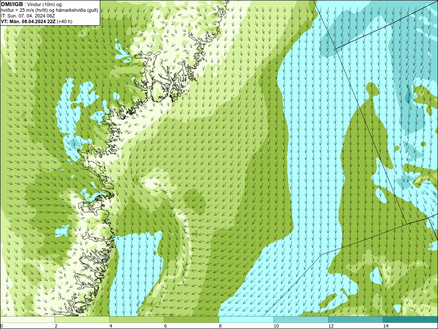
Task: Click the 4–6 m/s green legend swatch
Action: coord(137,319)
